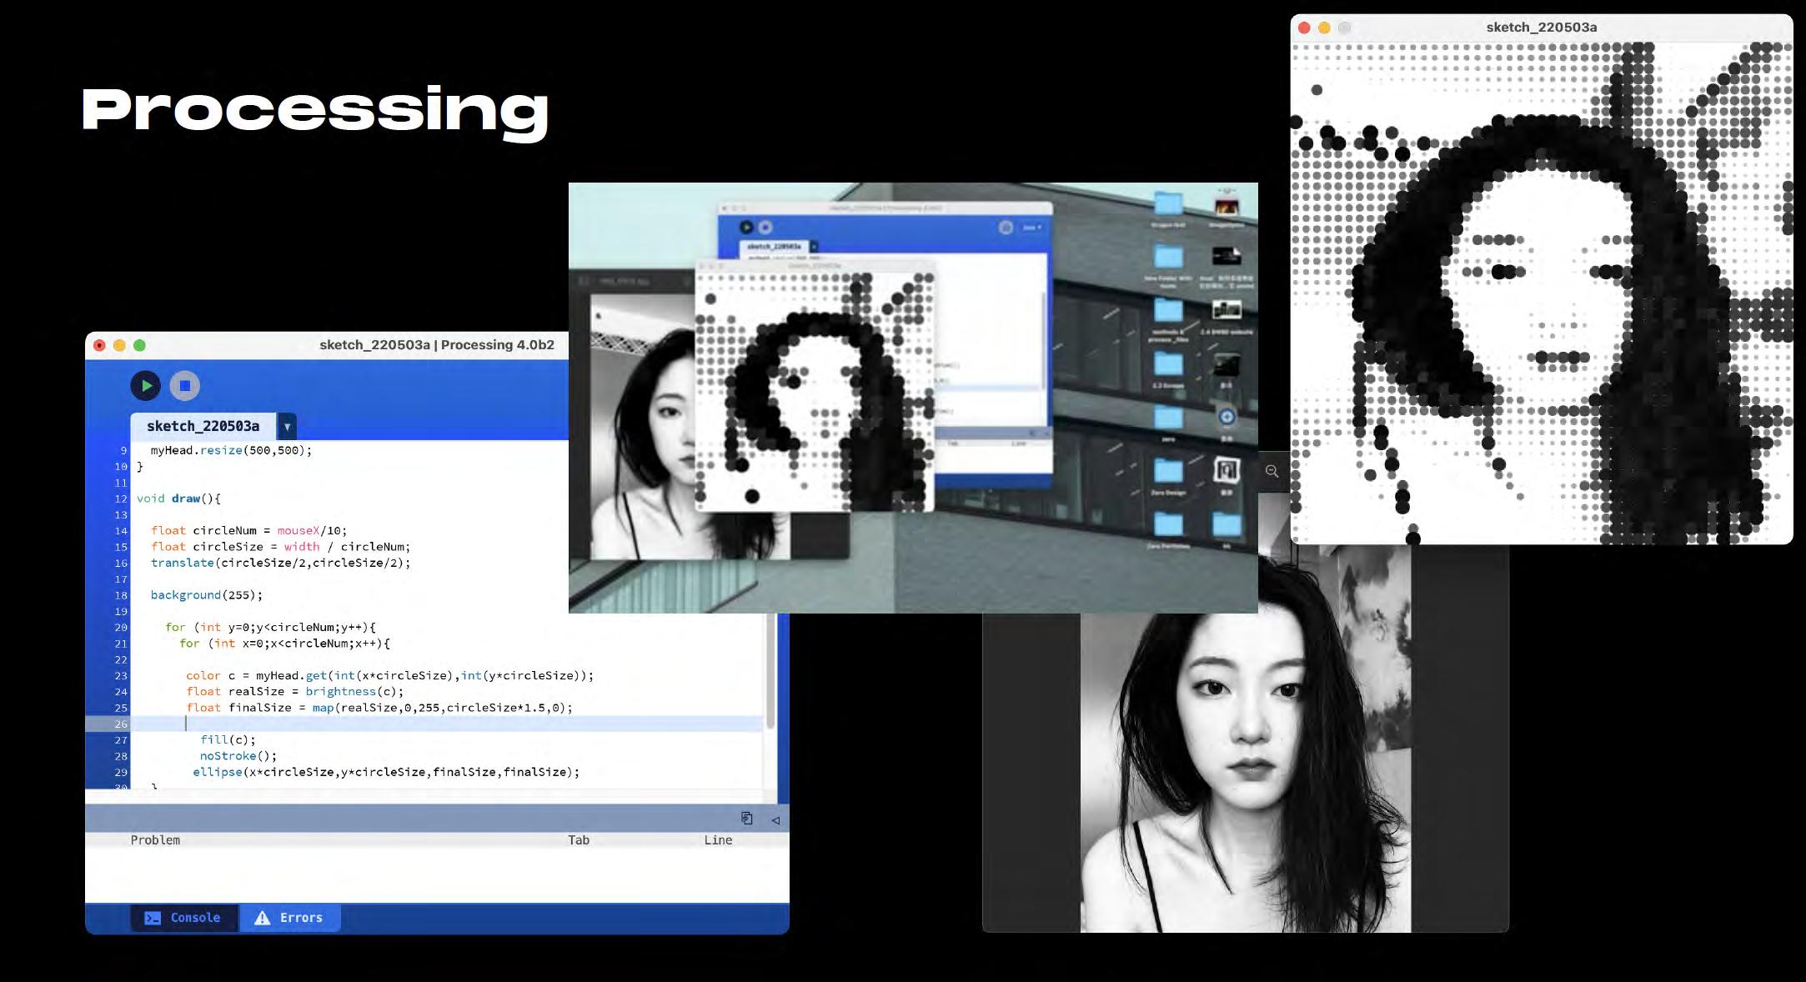This screenshot has height=982, width=1806.
Task: Click the 'noStroke();' line
Action: point(238,755)
